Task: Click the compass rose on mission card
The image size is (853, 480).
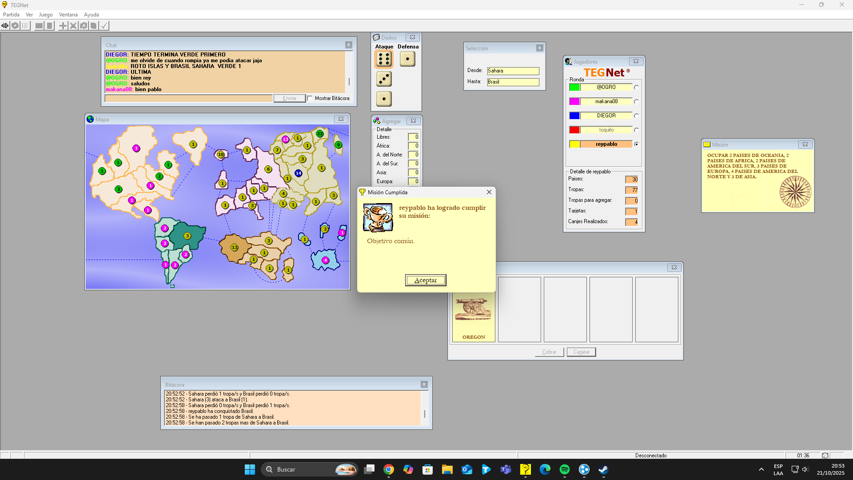Action: tap(795, 192)
